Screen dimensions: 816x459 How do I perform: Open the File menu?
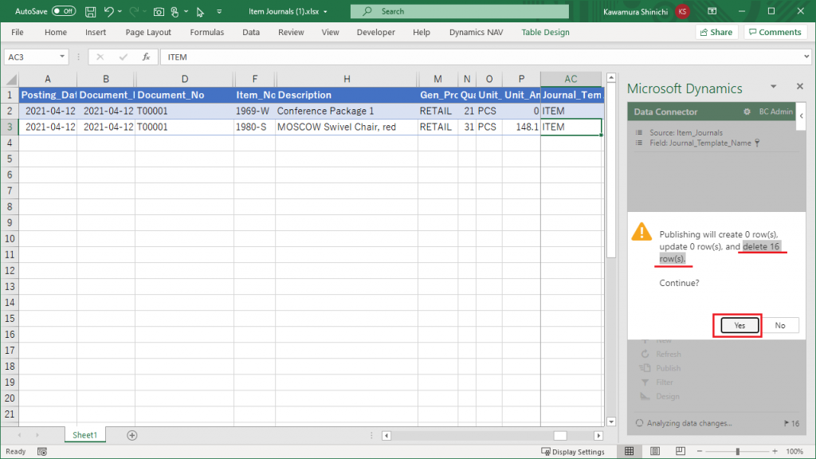click(18, 32)
